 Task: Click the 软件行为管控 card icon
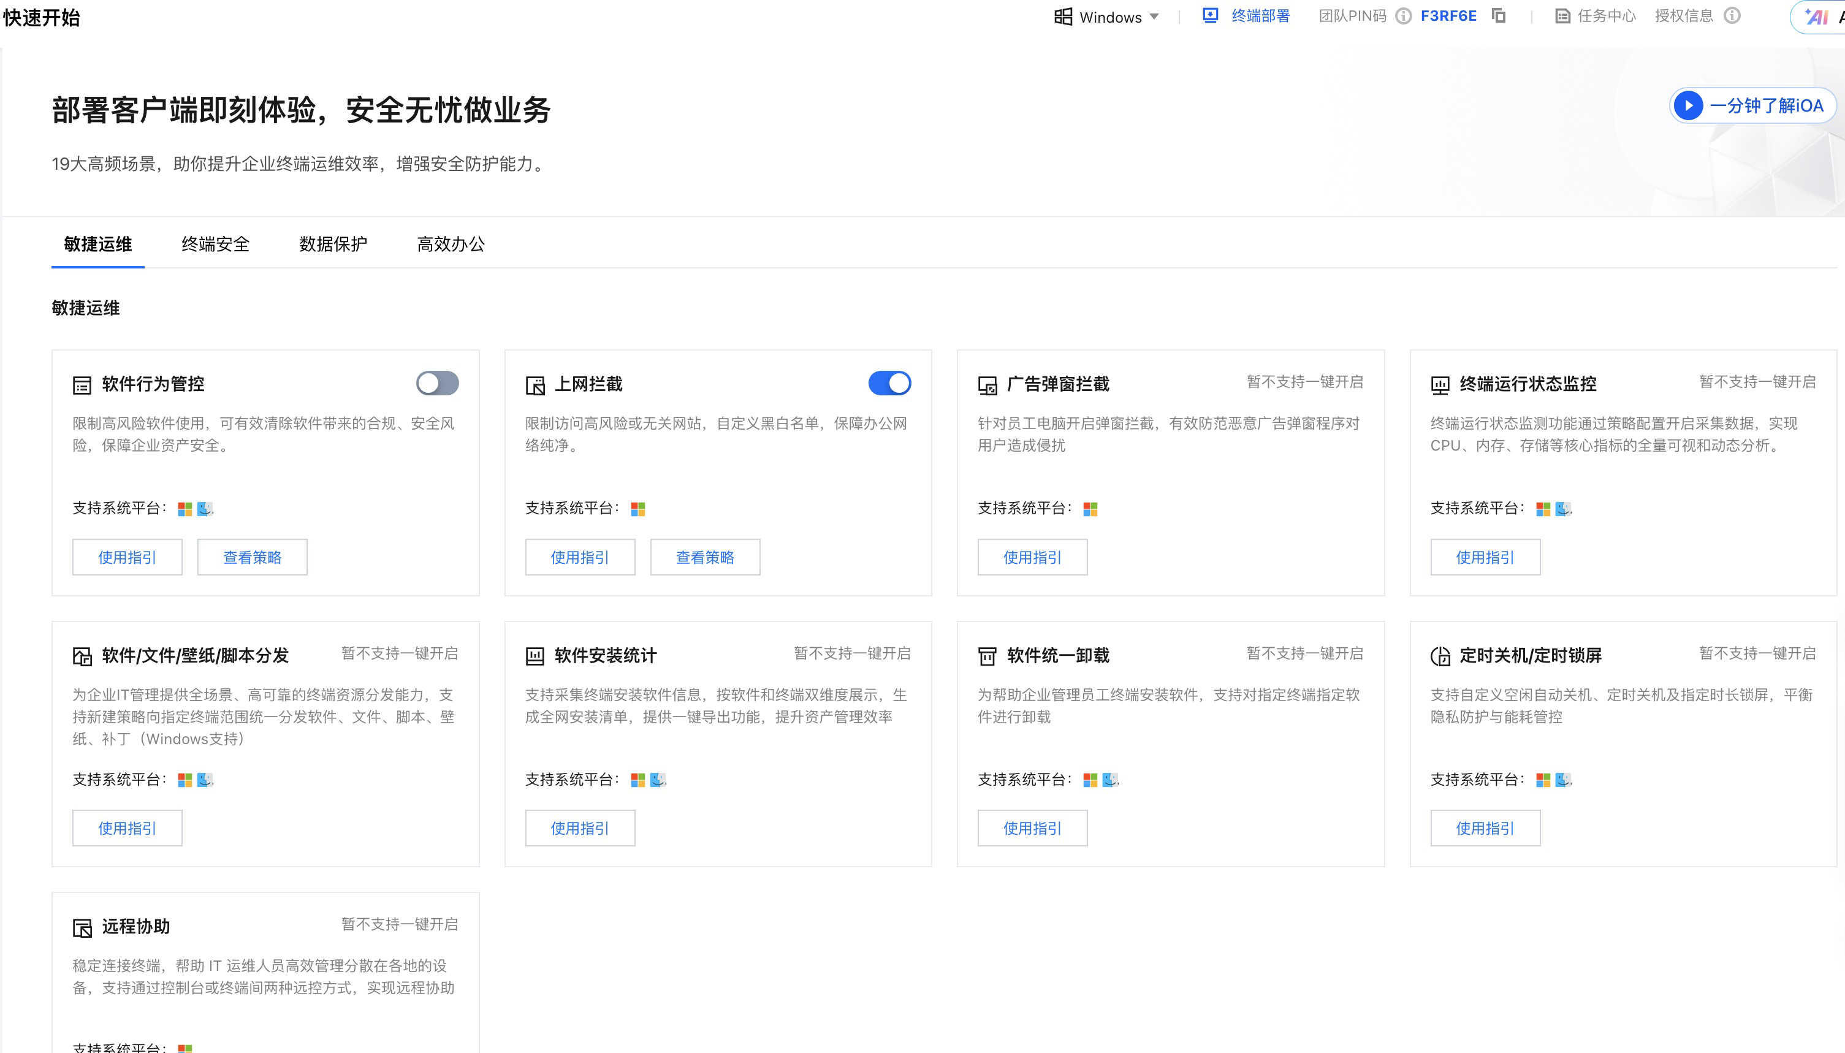coord(82,385)
